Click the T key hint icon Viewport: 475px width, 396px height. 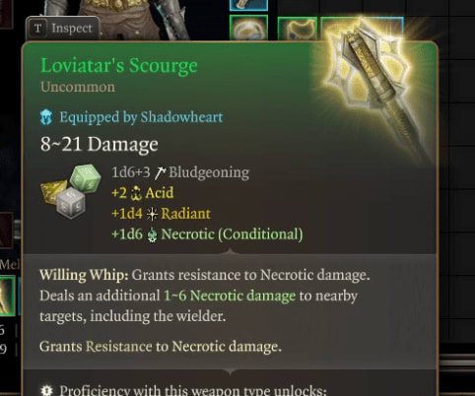[37, 29]
